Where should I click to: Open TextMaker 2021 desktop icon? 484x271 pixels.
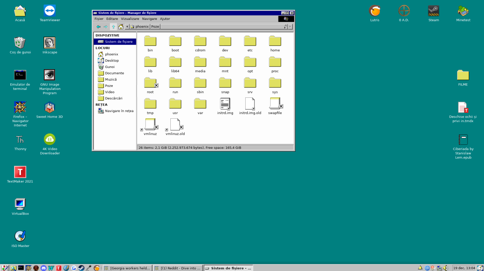[20, 174]
